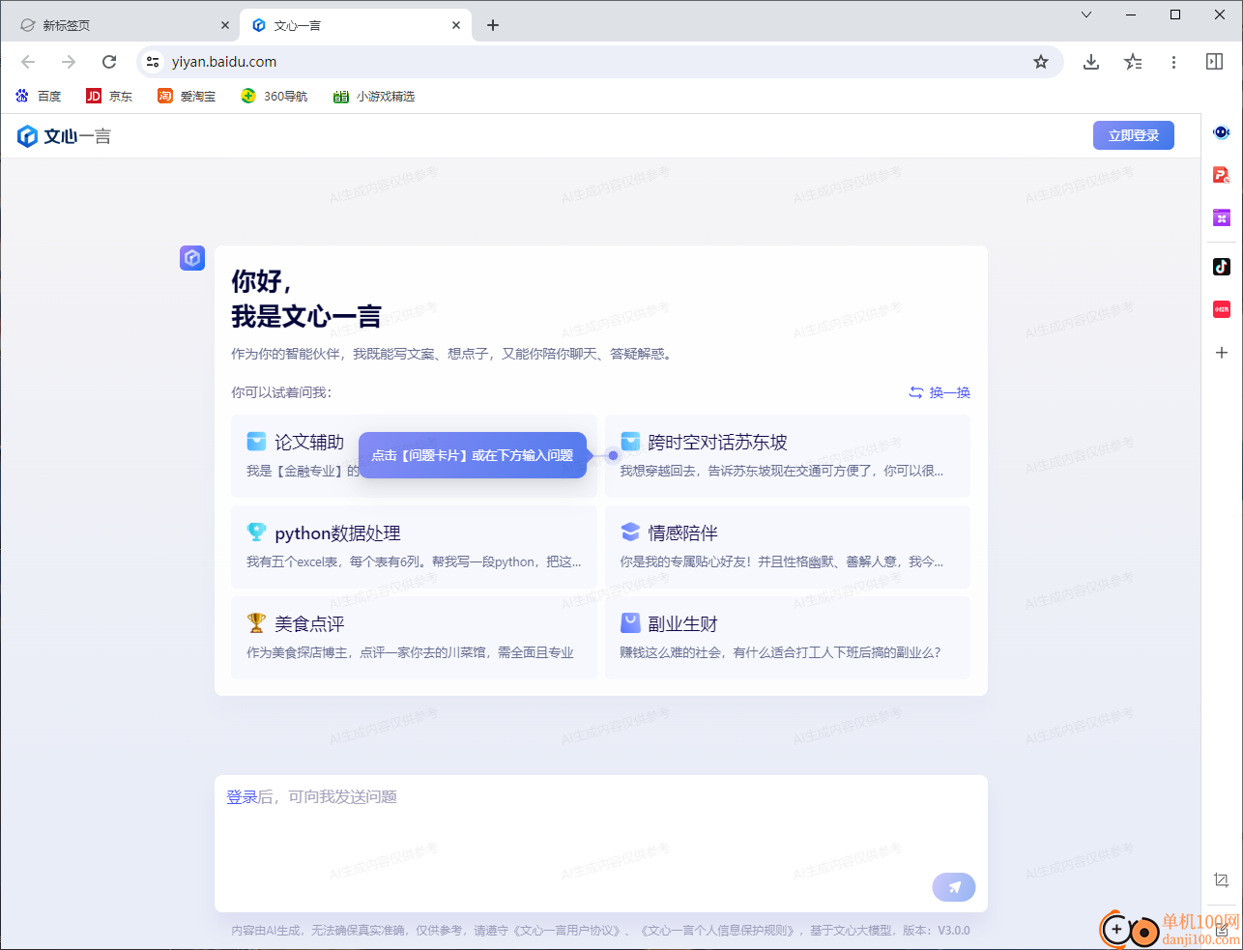Image resolution: width=1243 pixels, height=950 pixels.
Task: Click the 跨时空对话苏东坡 card icon
Action: tap(630, 442)
